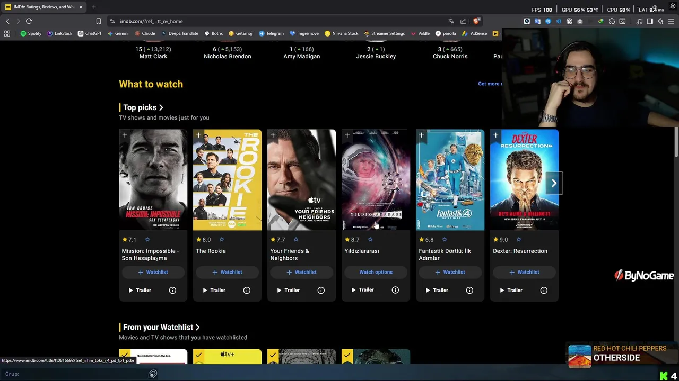Play the Trailer for Your Friends & Neighbors
Viewport: 679px width, 381px height.
point(288,290)
